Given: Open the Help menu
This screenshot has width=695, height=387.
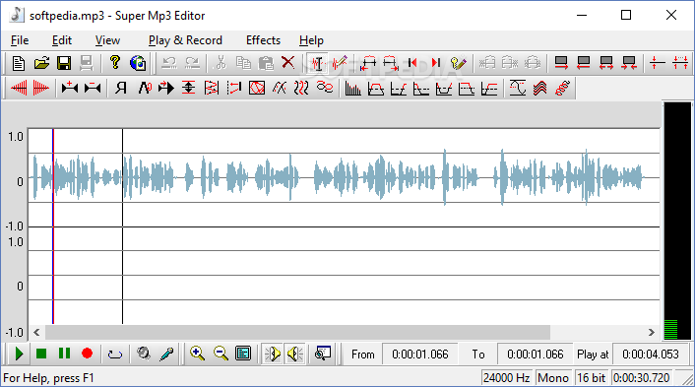Looking at the screenshot, I should 311,40.
